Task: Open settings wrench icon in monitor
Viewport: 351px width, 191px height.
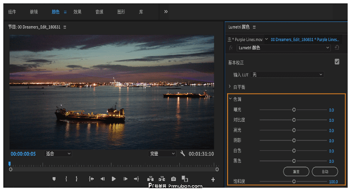Action: pyautogui.click(x=183, y=153)
